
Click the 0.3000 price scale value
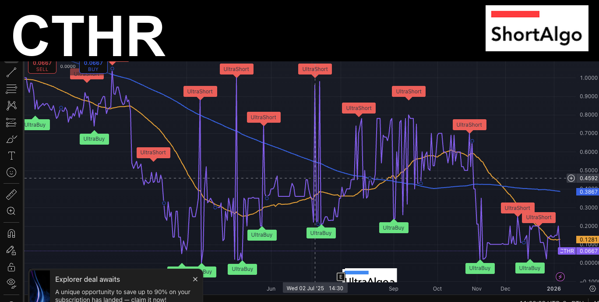coord(588,207)
